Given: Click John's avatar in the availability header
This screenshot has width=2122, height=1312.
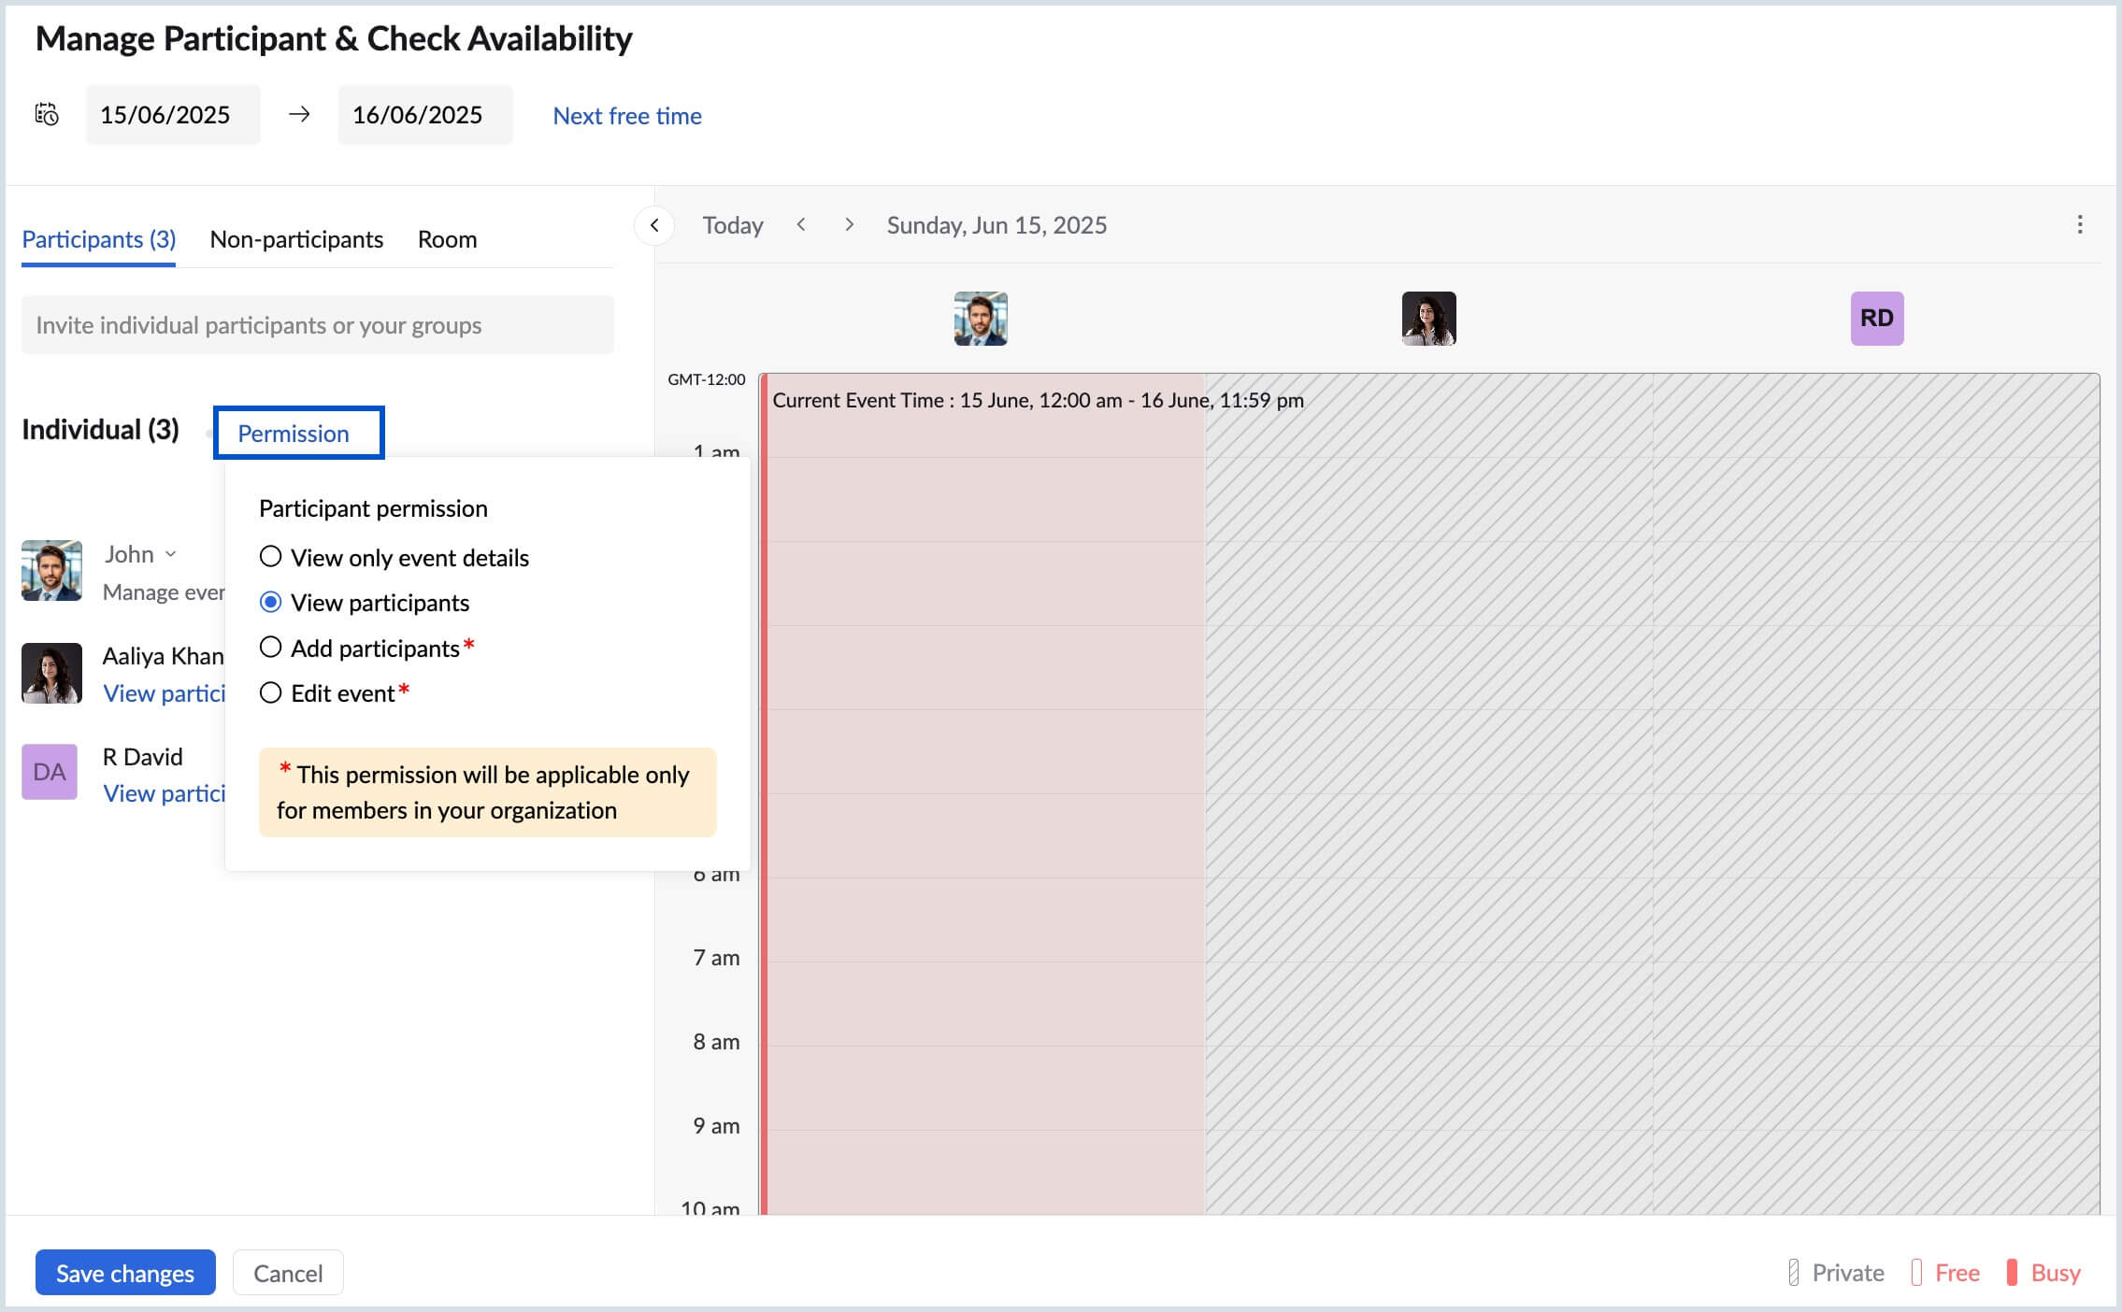Looking at the screenshot, I should pyautogui.click(x=980, y=319).
